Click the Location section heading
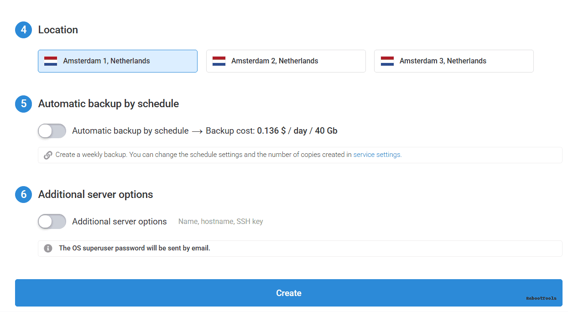The height and width of the screenshot is (312, 568). (x=58, y=30)
